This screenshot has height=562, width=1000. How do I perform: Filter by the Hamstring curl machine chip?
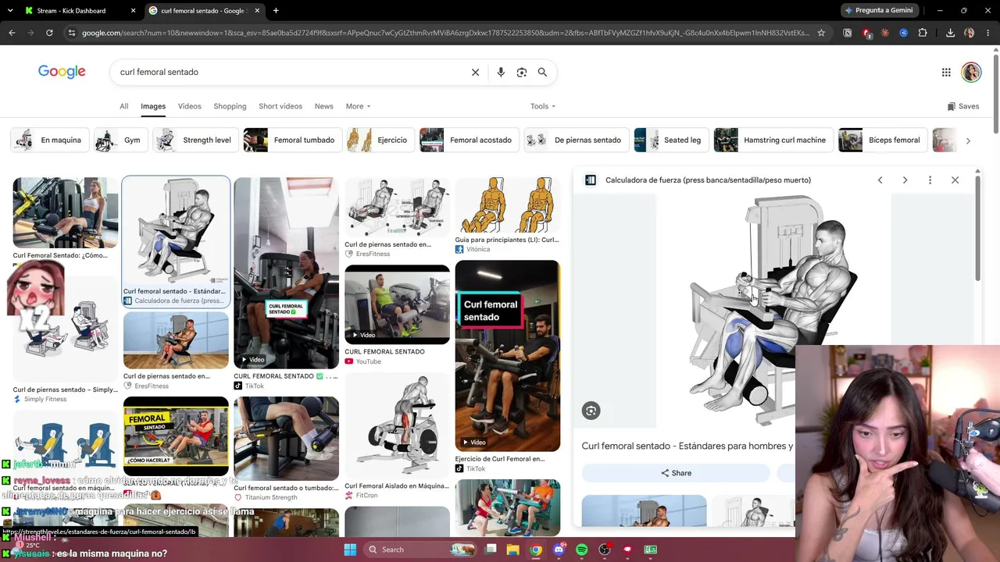(x=773, y=140)
